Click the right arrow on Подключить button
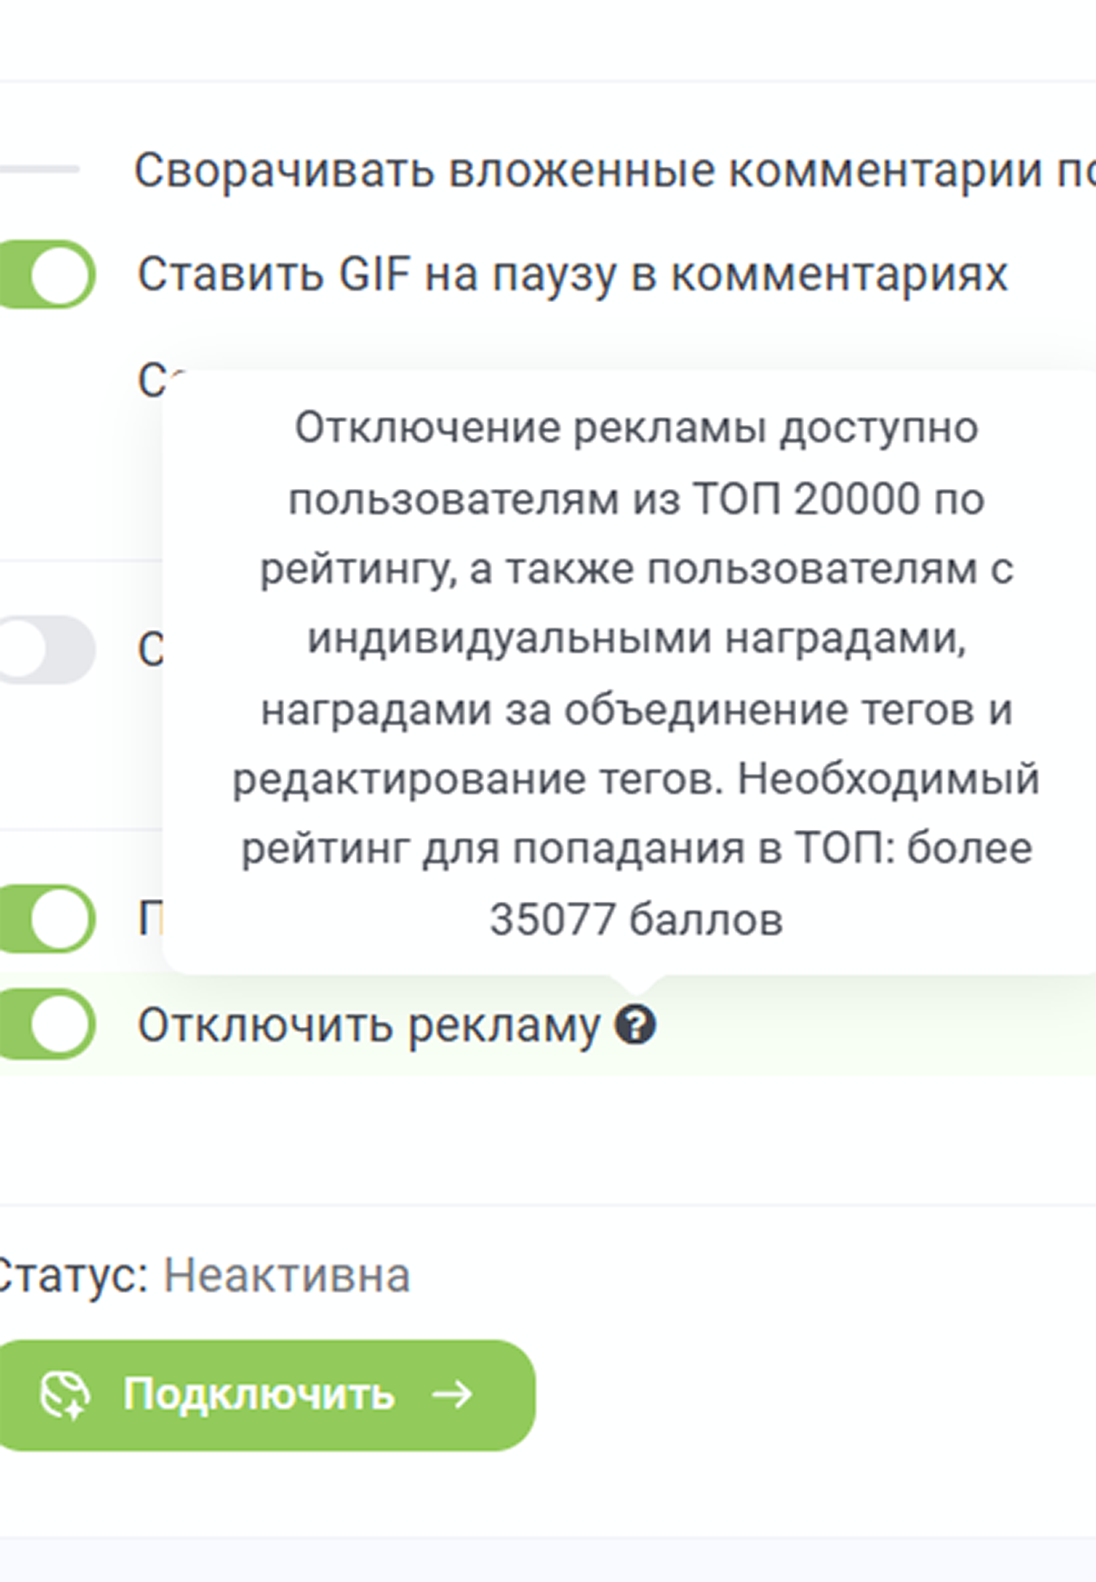The image size is (1096, 1582). [x=452, y=1395]
